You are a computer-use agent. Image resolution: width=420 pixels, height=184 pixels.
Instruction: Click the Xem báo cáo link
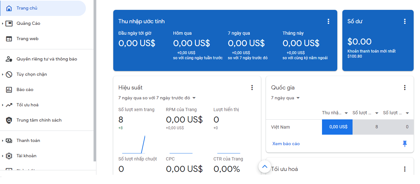coord(286,144)
